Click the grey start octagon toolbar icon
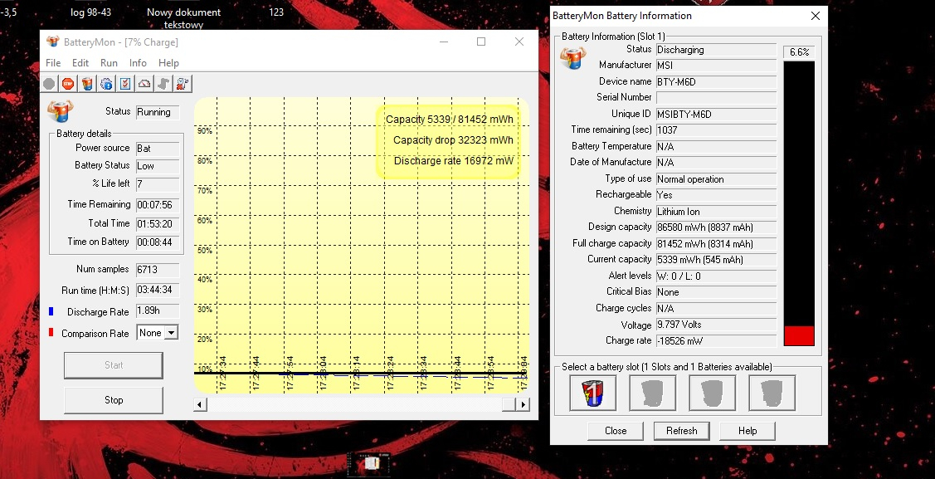Image resolution: width=935 pixels, height=479 pixels. [50, 84]
